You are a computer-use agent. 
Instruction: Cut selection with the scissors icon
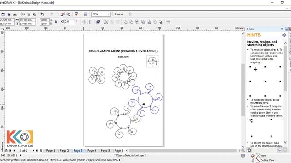tap(23, 14)
